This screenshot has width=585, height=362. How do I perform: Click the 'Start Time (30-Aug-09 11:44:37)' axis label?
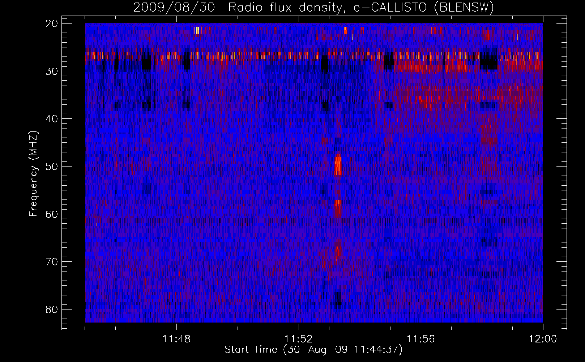pos(313,350)
